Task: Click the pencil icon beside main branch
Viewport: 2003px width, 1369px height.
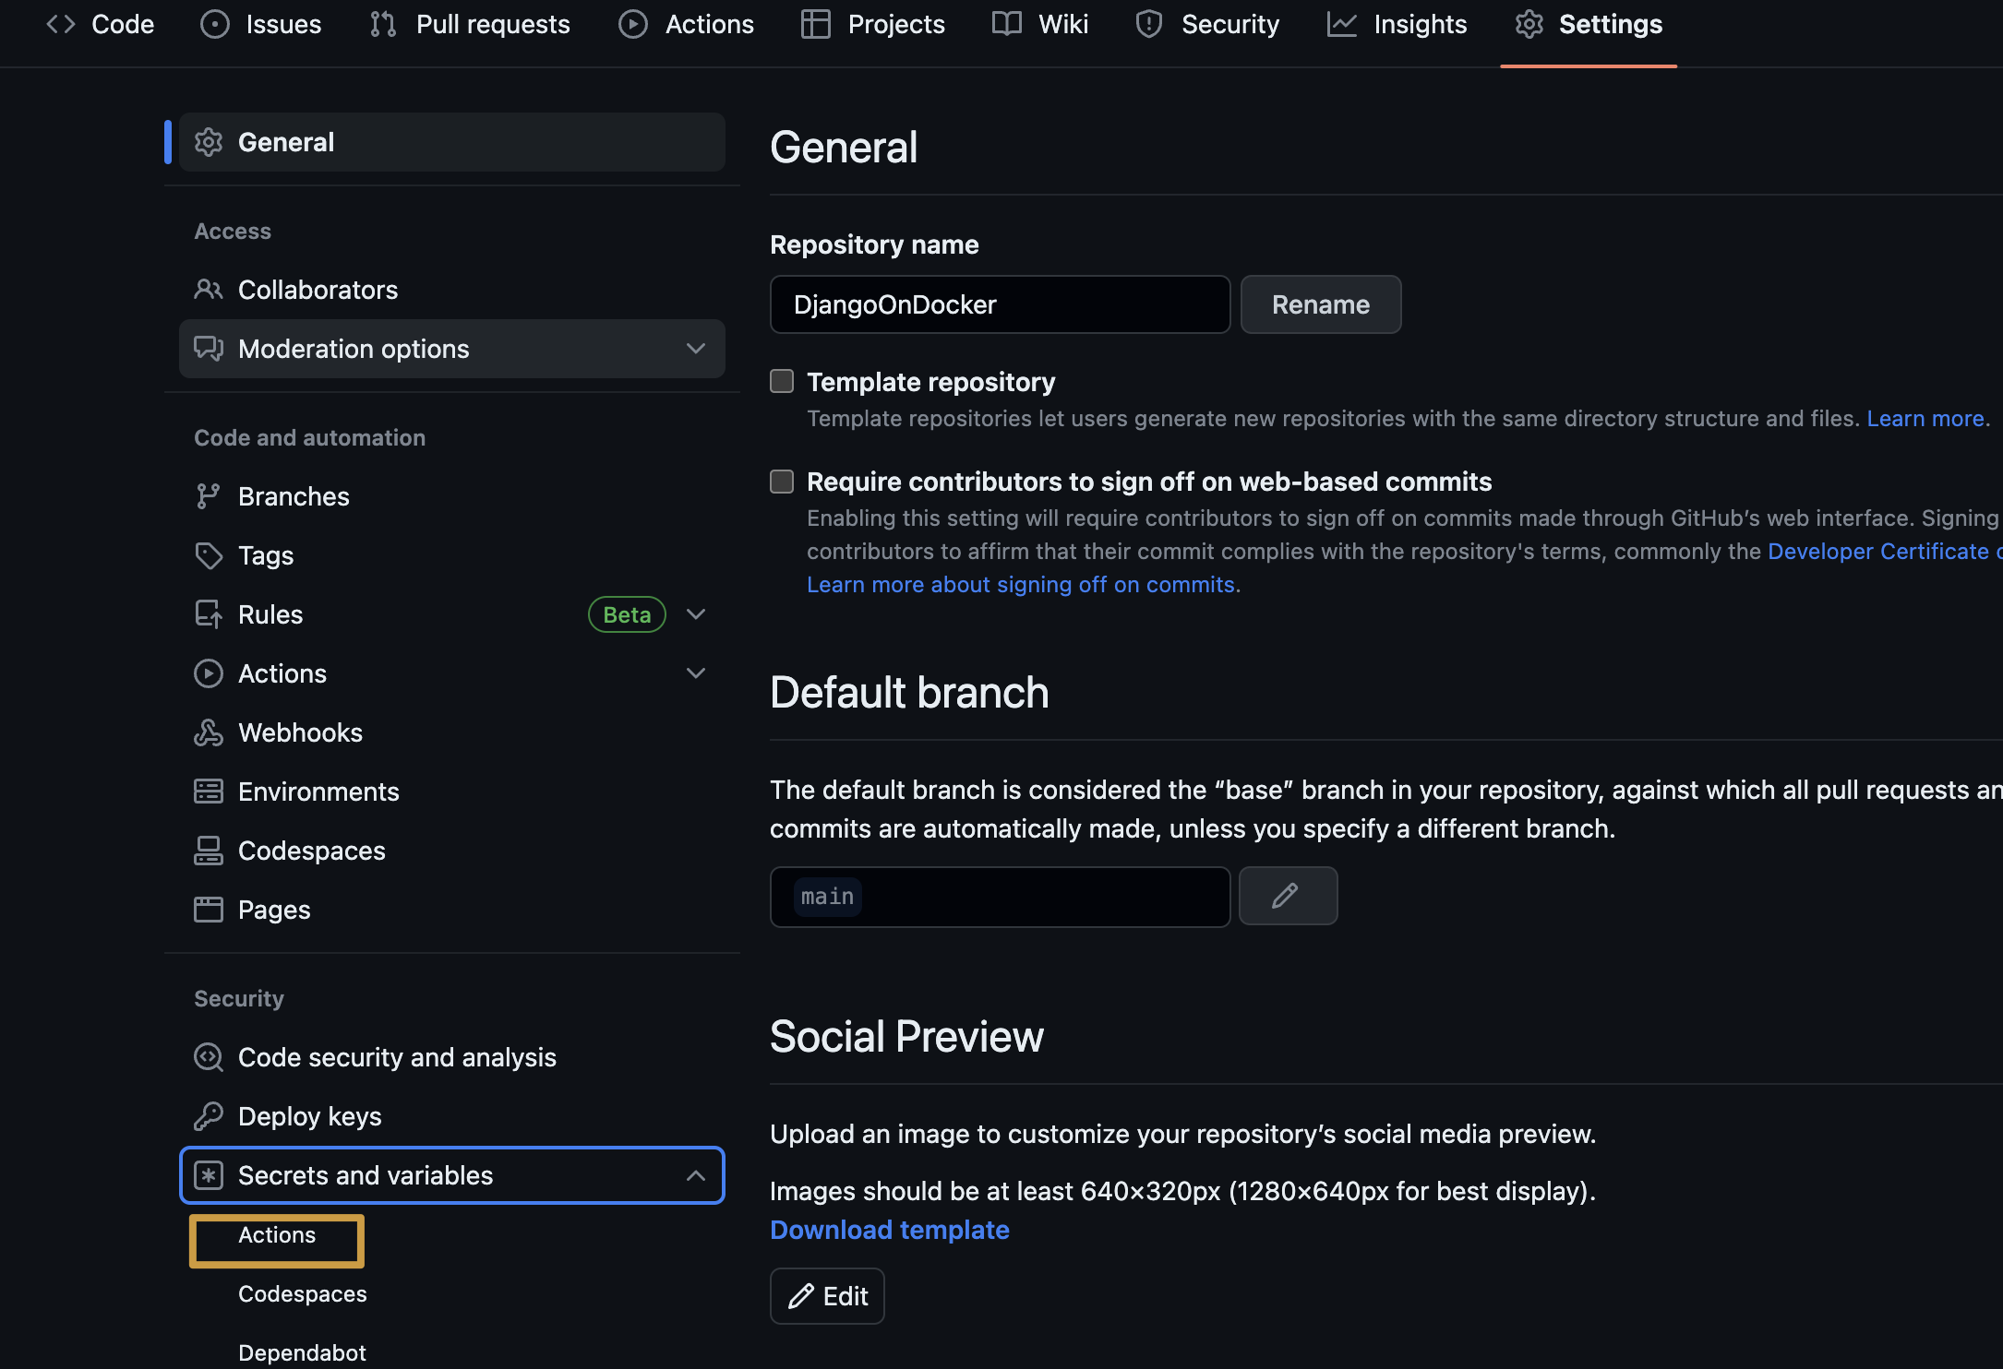Action: point(1287,896)
